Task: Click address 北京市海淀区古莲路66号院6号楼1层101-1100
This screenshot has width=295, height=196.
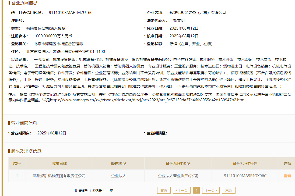Action: click(x=65, y=52)
